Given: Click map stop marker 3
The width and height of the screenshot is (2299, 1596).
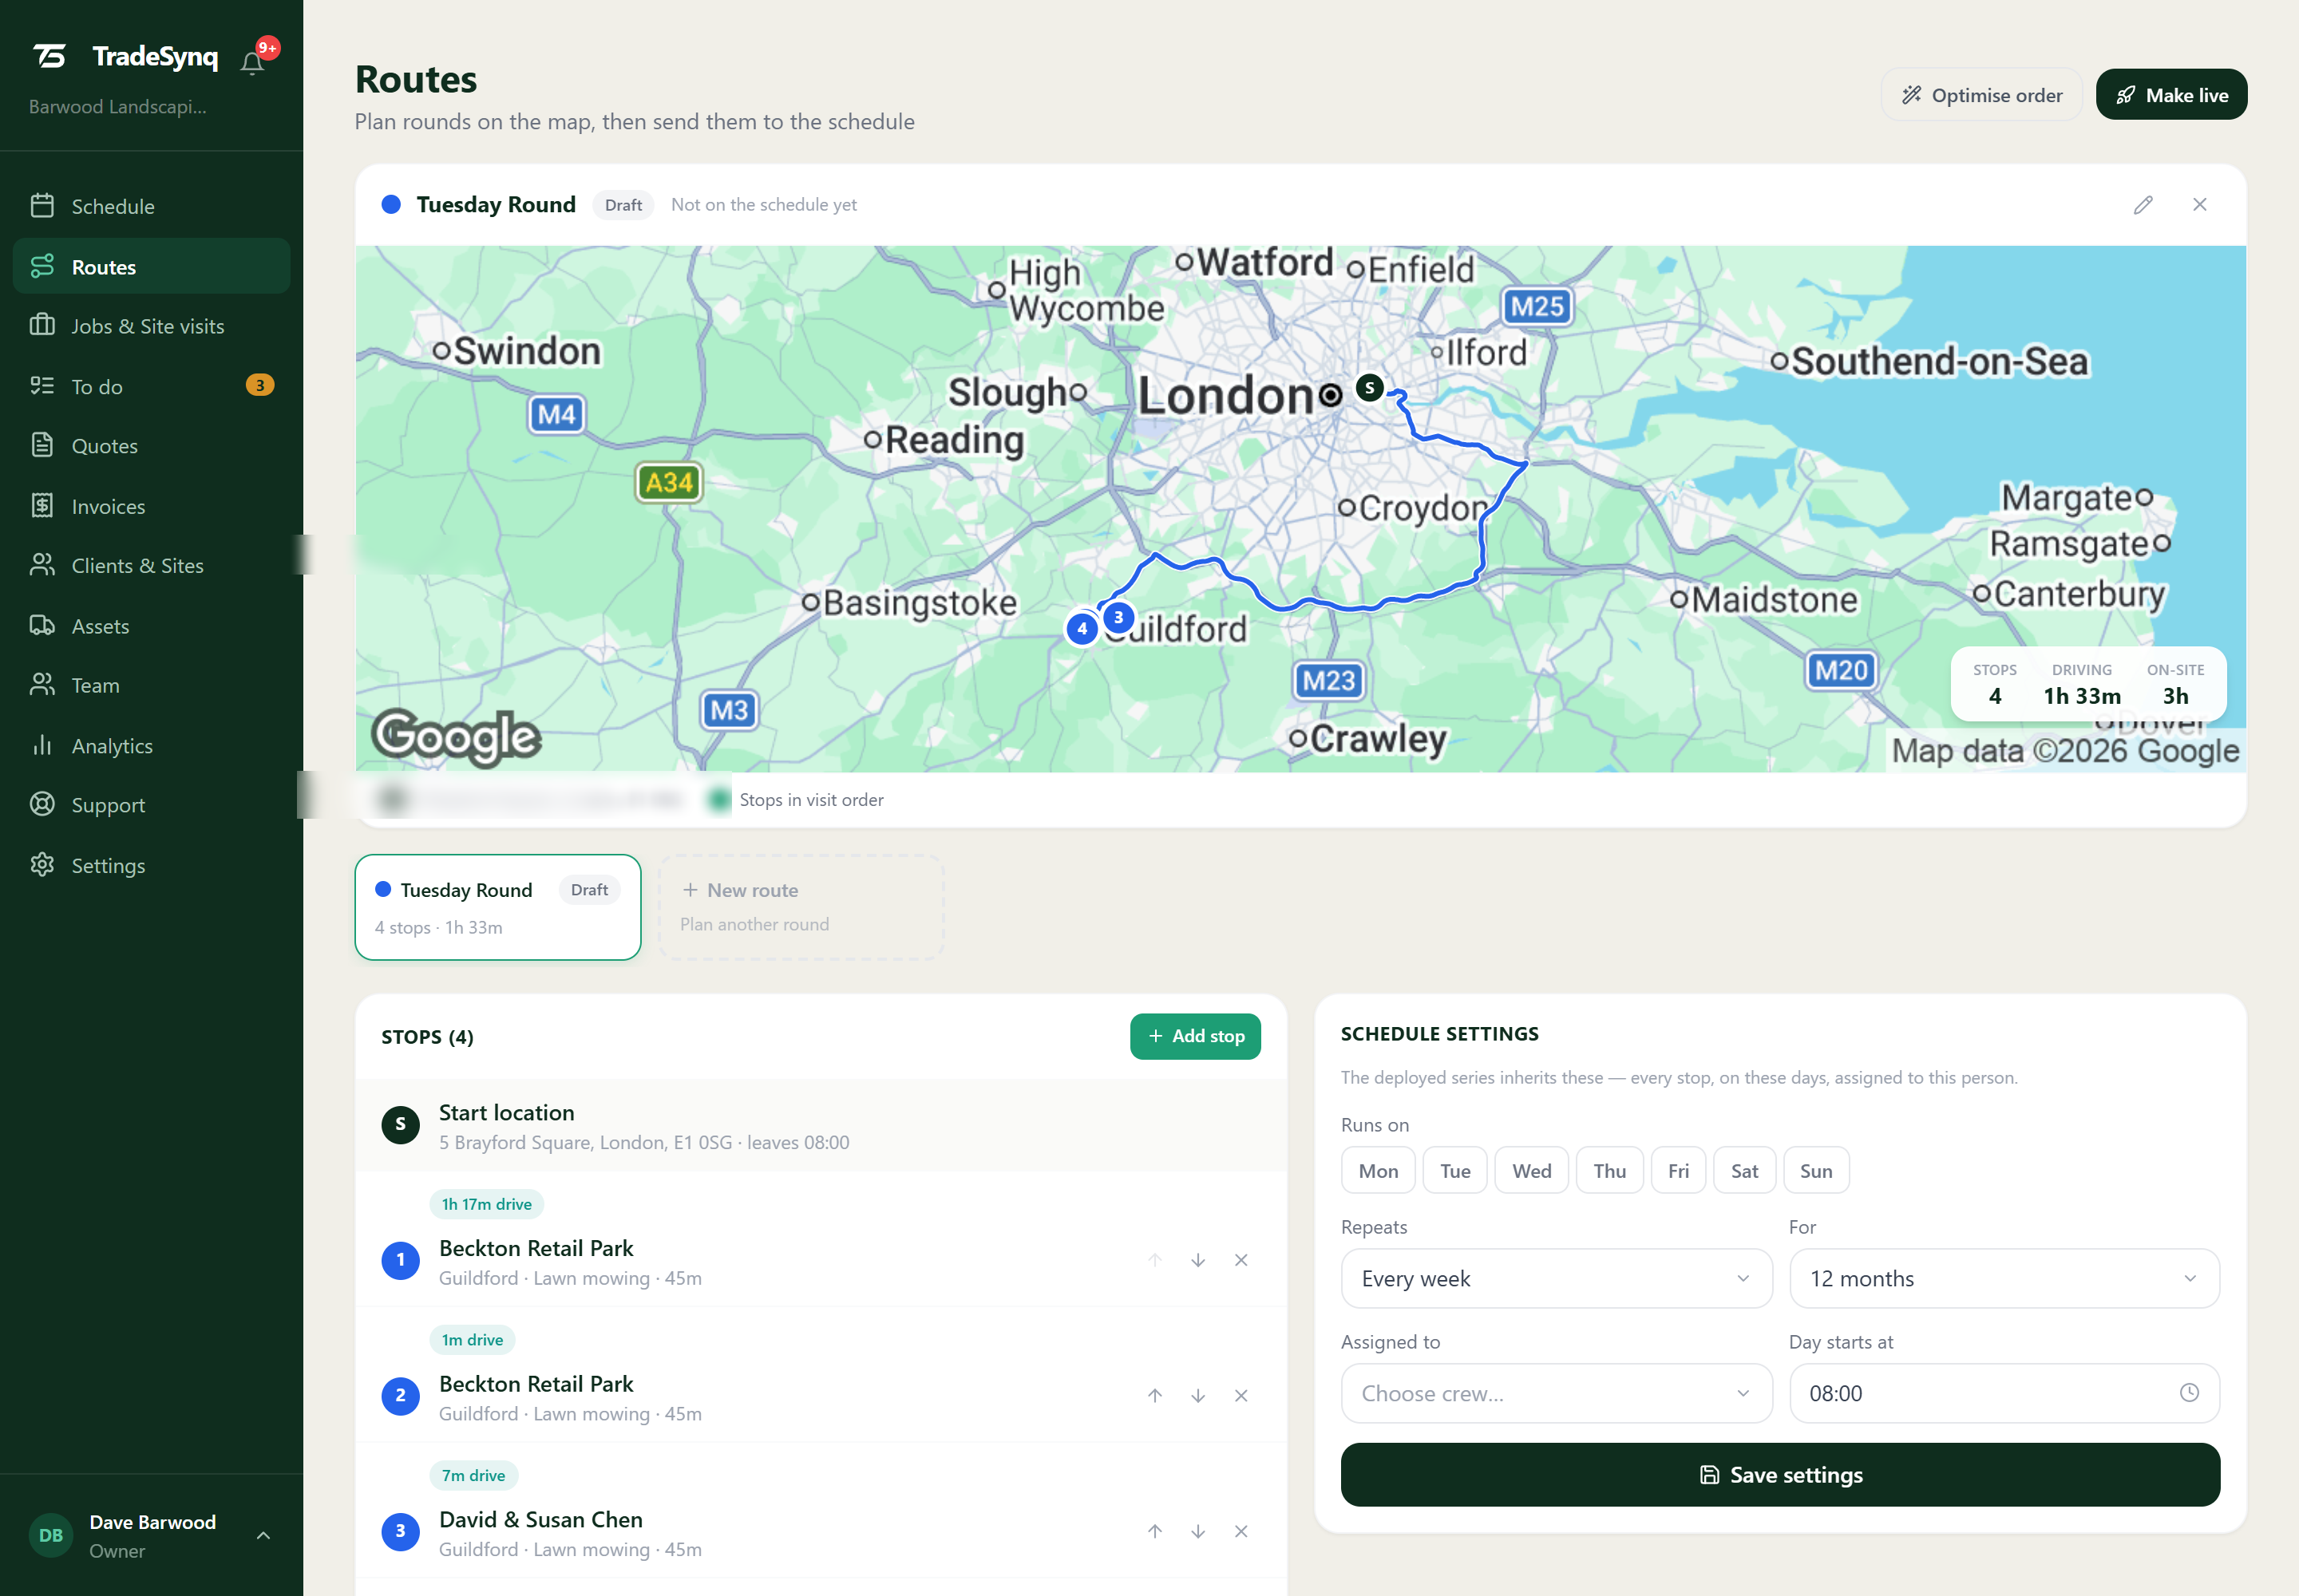Looking at the screenshot, I should tap(1118, 617).
